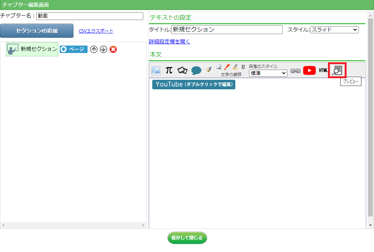
Task: Insert a math formula with pi icon
Action: [169, 70]
